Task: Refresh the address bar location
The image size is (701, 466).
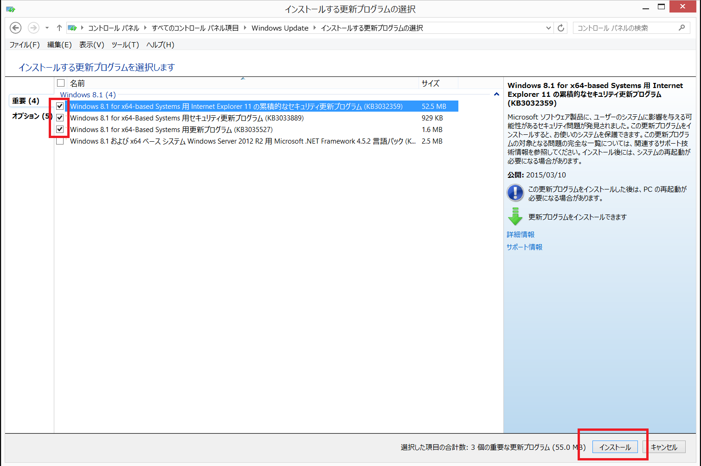Action: pos(561,28)
